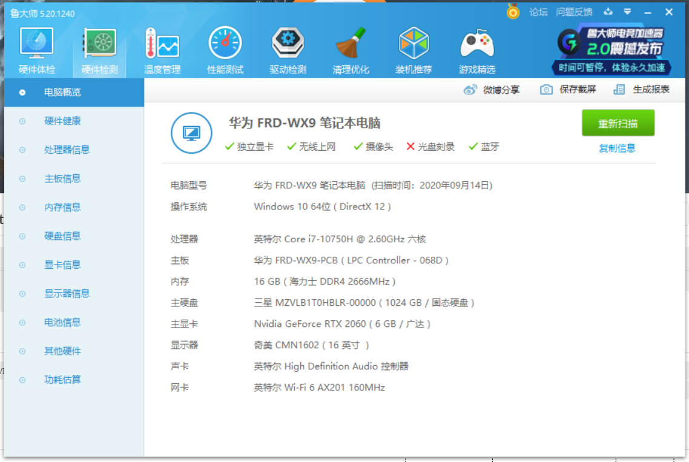This screenshot has height=462, width=689.
Task: Click the 复制信息 copy info link
Action: 617,148
